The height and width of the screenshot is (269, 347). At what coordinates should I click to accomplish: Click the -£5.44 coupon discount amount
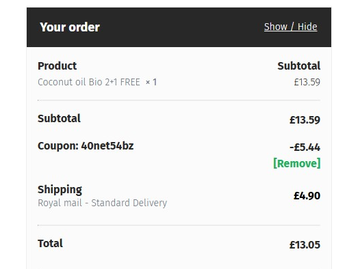click(x=305, y=147)
